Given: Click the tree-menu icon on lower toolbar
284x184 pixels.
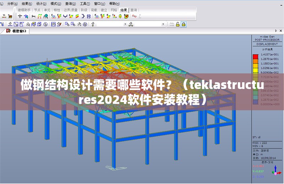Looking at the screenshot, I should point(2,24).
